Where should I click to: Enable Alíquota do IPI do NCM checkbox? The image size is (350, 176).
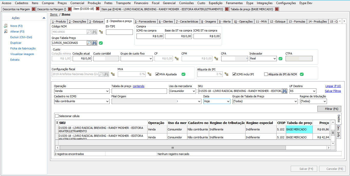coord(266,74)
